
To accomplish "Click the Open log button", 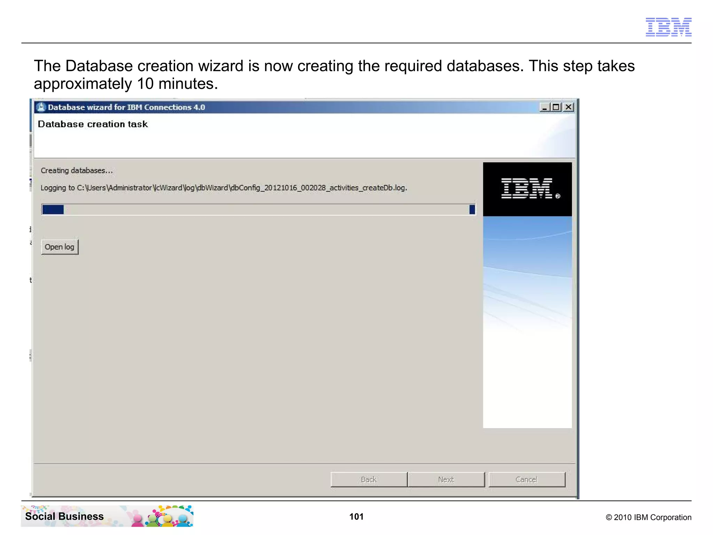I will pyautogui.click(x=60, y=247).
